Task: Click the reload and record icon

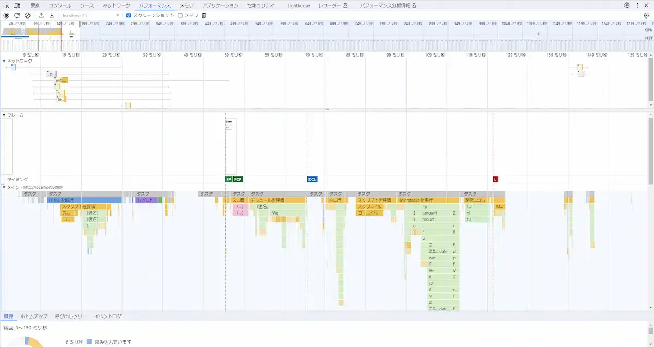Action: click(x=17, y=15)
